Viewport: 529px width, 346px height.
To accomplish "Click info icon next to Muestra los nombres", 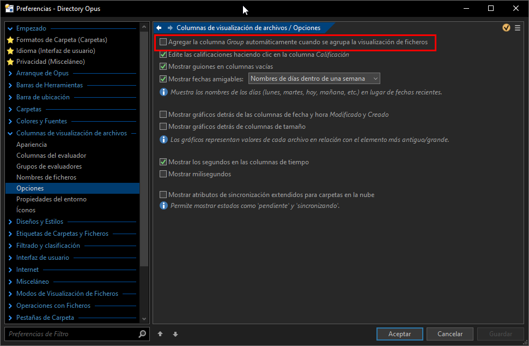I will (163, 92).
